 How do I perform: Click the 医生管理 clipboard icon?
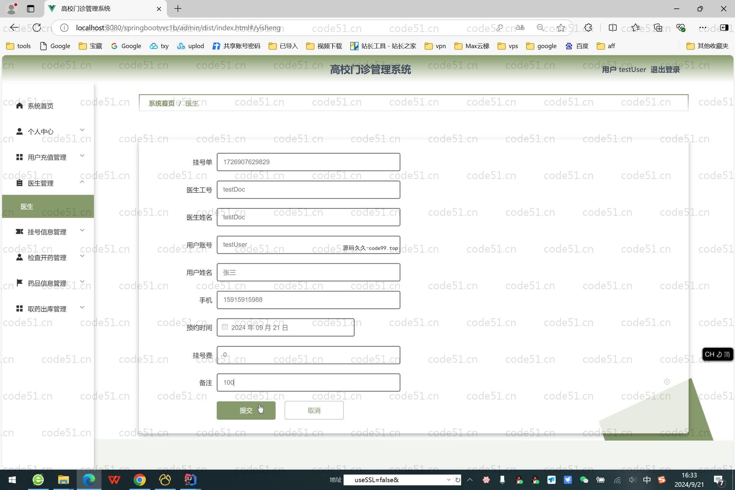click(x=19, y=183)
